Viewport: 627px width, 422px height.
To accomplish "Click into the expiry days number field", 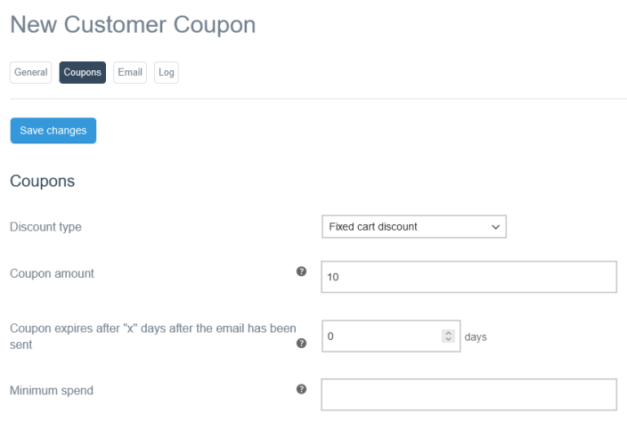I will pos(380,337).
